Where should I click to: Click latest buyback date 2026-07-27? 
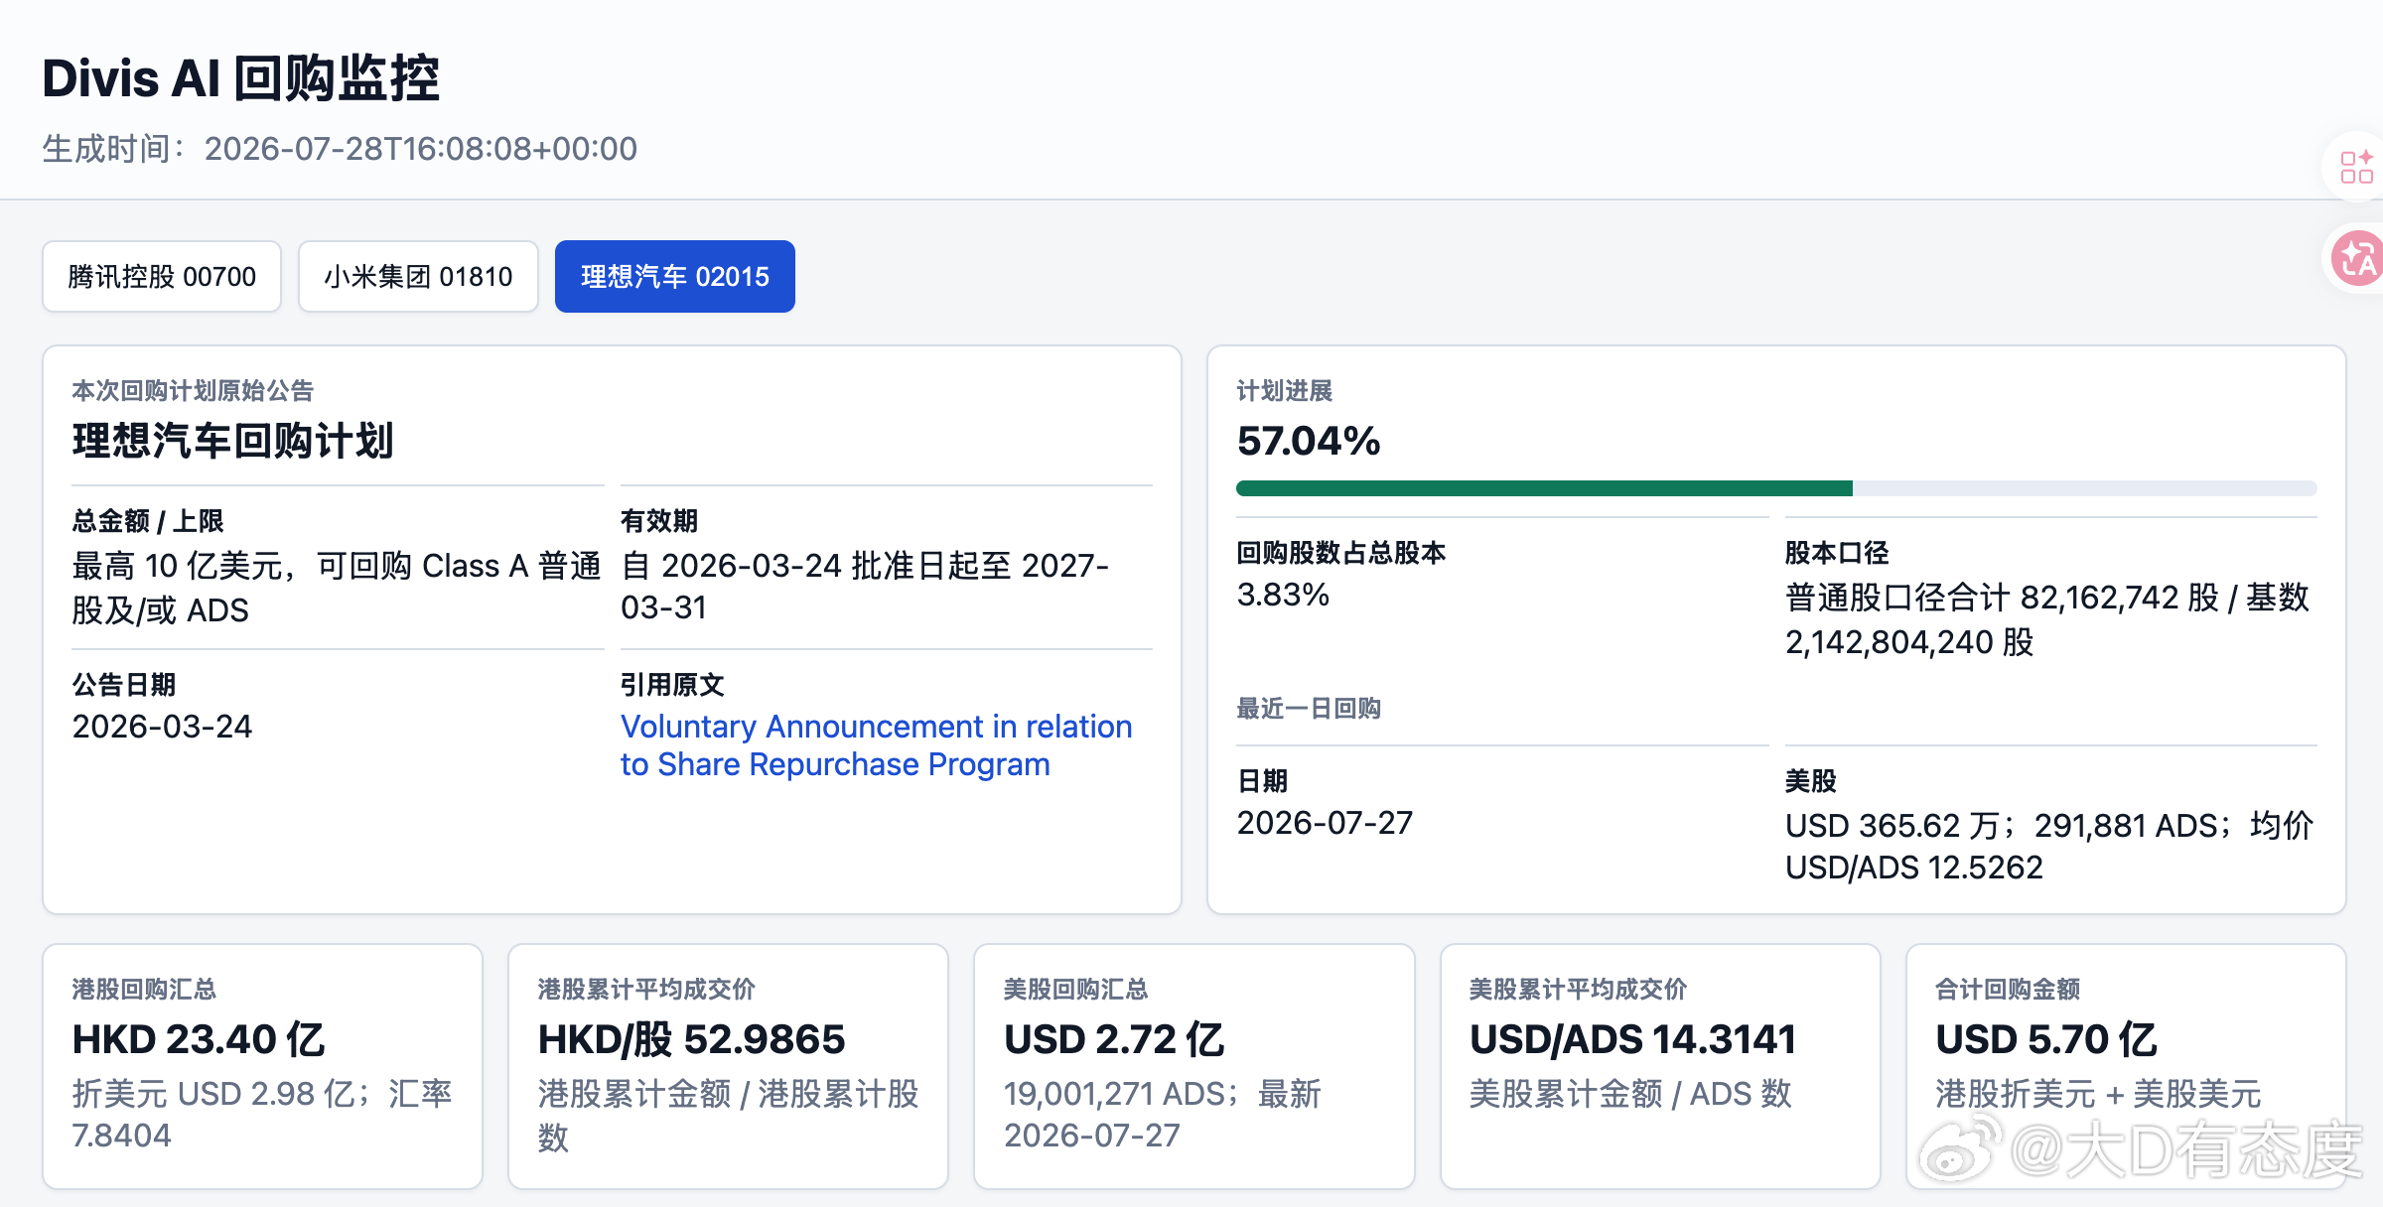point(1325,823)
